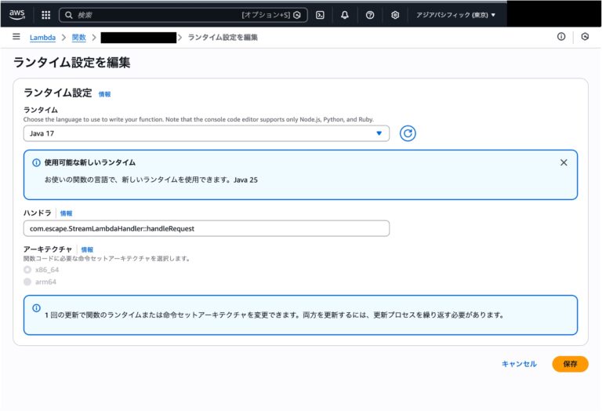Toggle the hamburger side navigation menu
Viewport: 602px width, 411px height.
click(x=16, y=37)
